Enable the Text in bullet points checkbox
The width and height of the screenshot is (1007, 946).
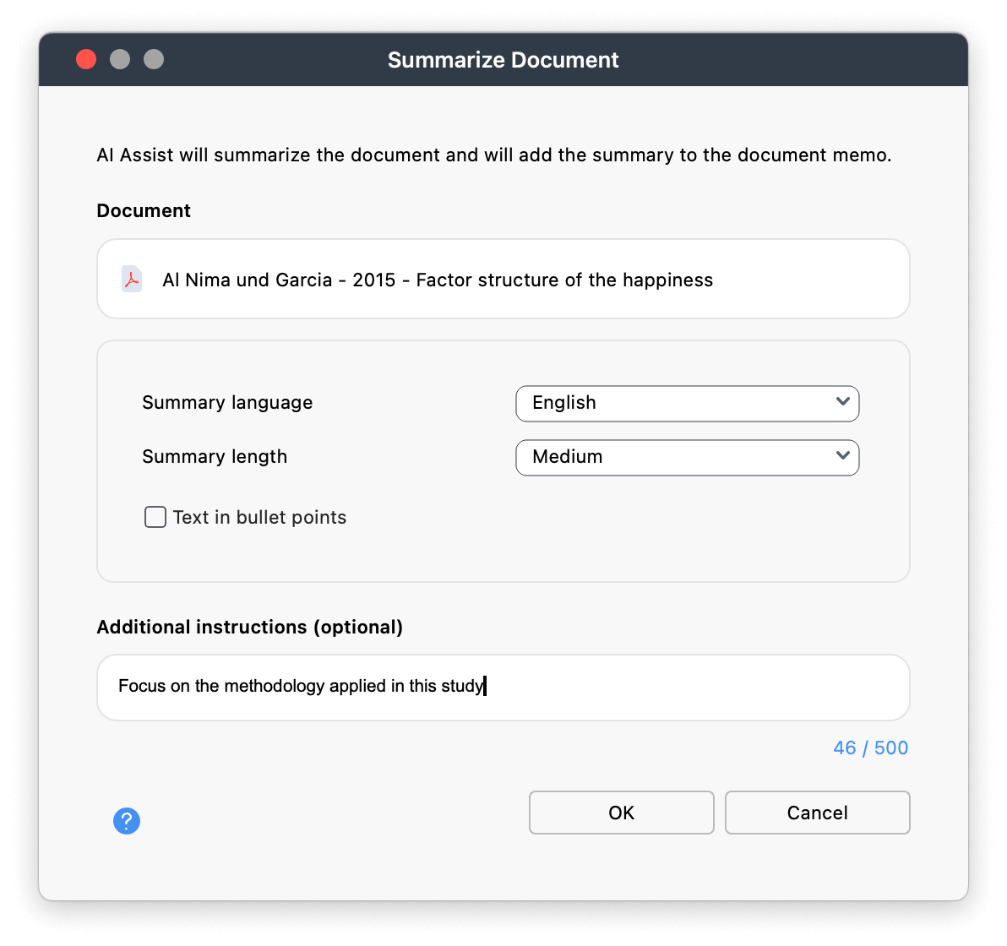click(x=155, y=517)
